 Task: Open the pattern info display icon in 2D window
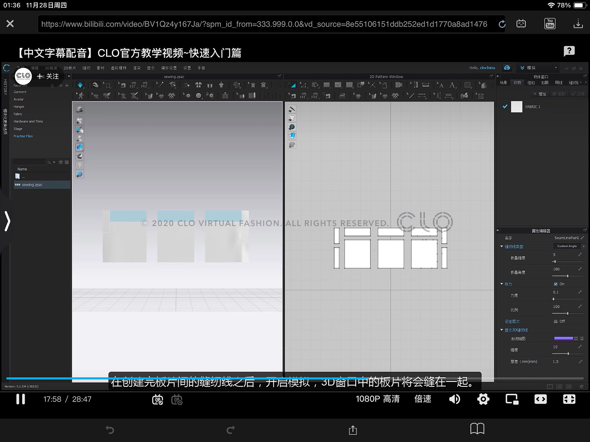click(x=292, y=127)
